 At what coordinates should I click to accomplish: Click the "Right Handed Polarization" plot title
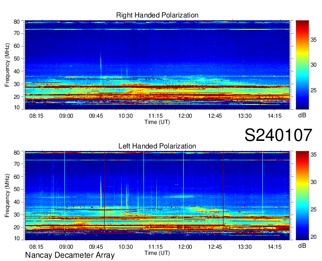click(157, 15)
